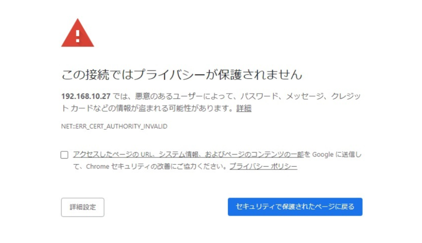Click the red warning triangle icon
This screenshot has width=422, height=243.
point(77,33)
